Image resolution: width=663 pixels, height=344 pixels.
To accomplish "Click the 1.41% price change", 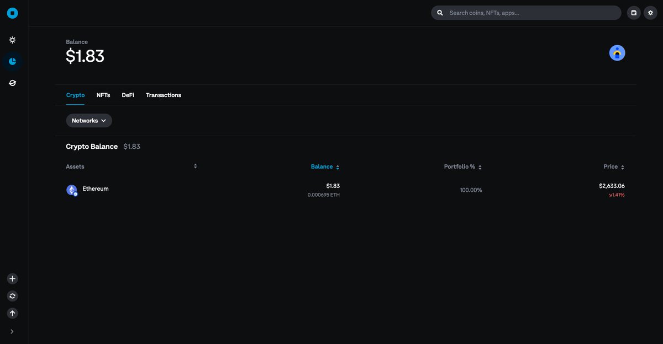I will pyautogui.click(x=617, y=195).
